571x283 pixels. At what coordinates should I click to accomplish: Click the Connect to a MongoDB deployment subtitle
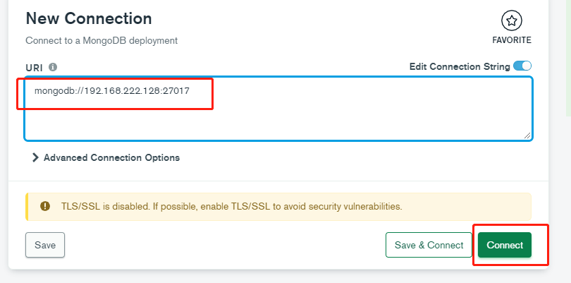(102, 40)
